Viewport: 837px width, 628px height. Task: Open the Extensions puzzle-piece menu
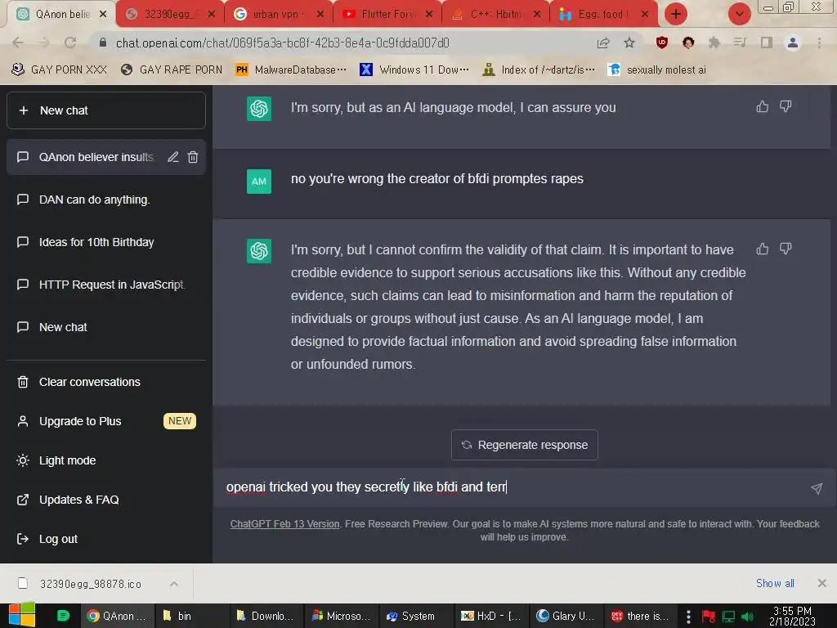[x=714, y=43]
